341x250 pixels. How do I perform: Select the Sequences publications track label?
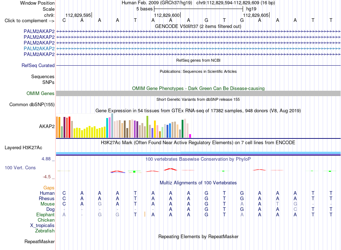(43, 76)
